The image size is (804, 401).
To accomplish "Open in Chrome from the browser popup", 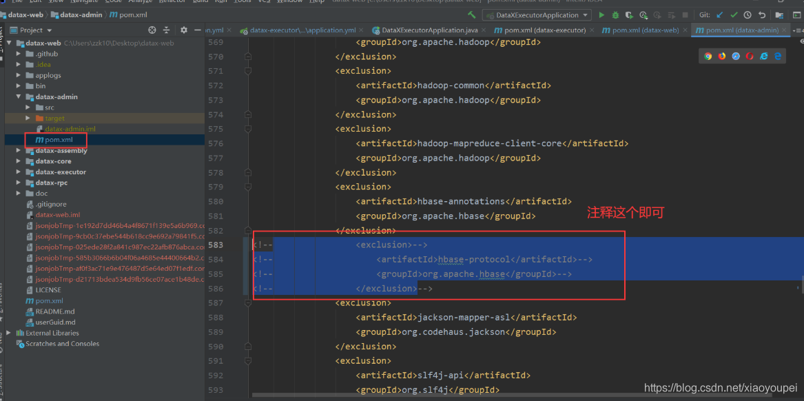I will (x=708, y=56).
